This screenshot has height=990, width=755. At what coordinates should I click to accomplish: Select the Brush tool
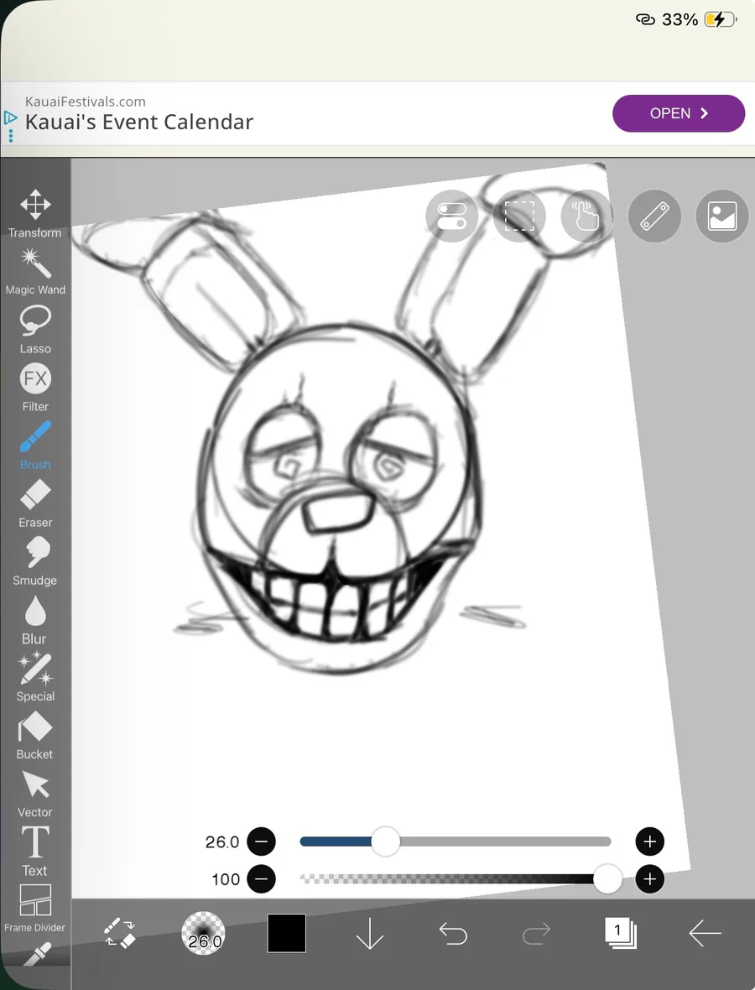click(x=34, y=445)
